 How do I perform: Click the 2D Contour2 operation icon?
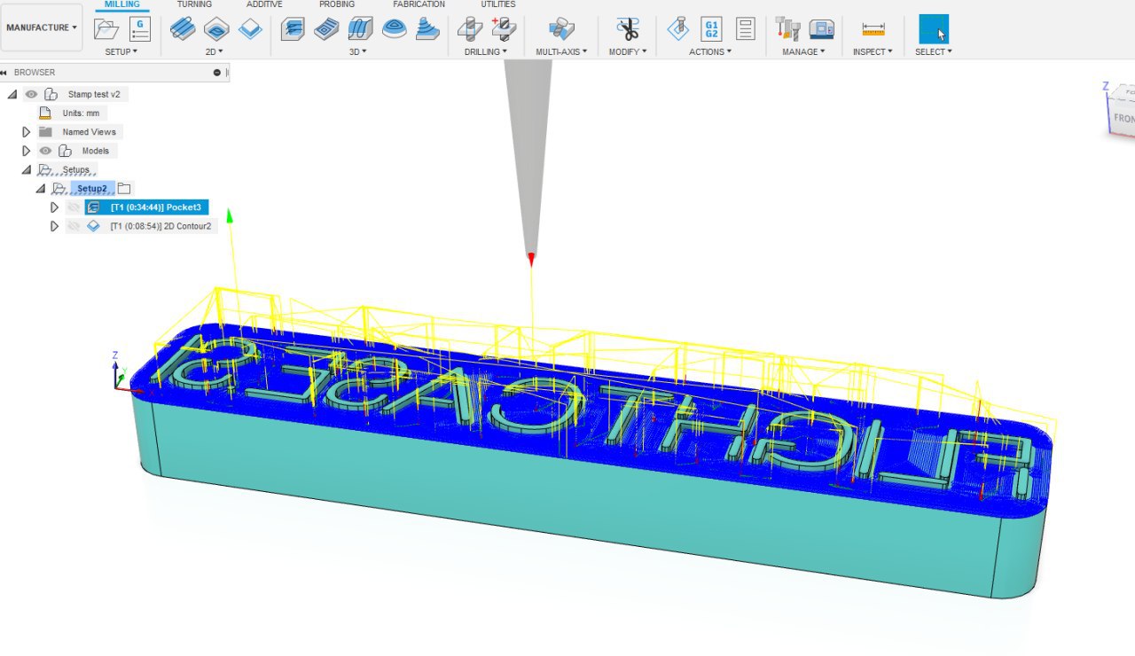point(93,226)
